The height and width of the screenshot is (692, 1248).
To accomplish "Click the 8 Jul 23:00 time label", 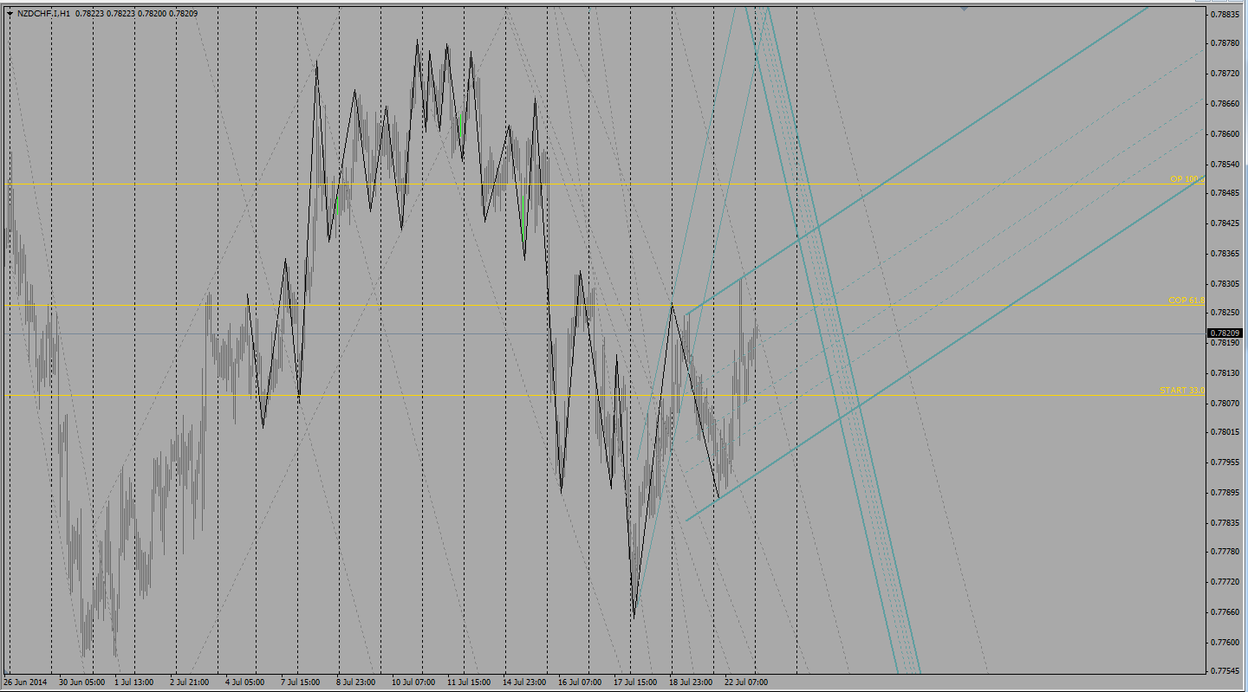I will [x=357, y=682].
